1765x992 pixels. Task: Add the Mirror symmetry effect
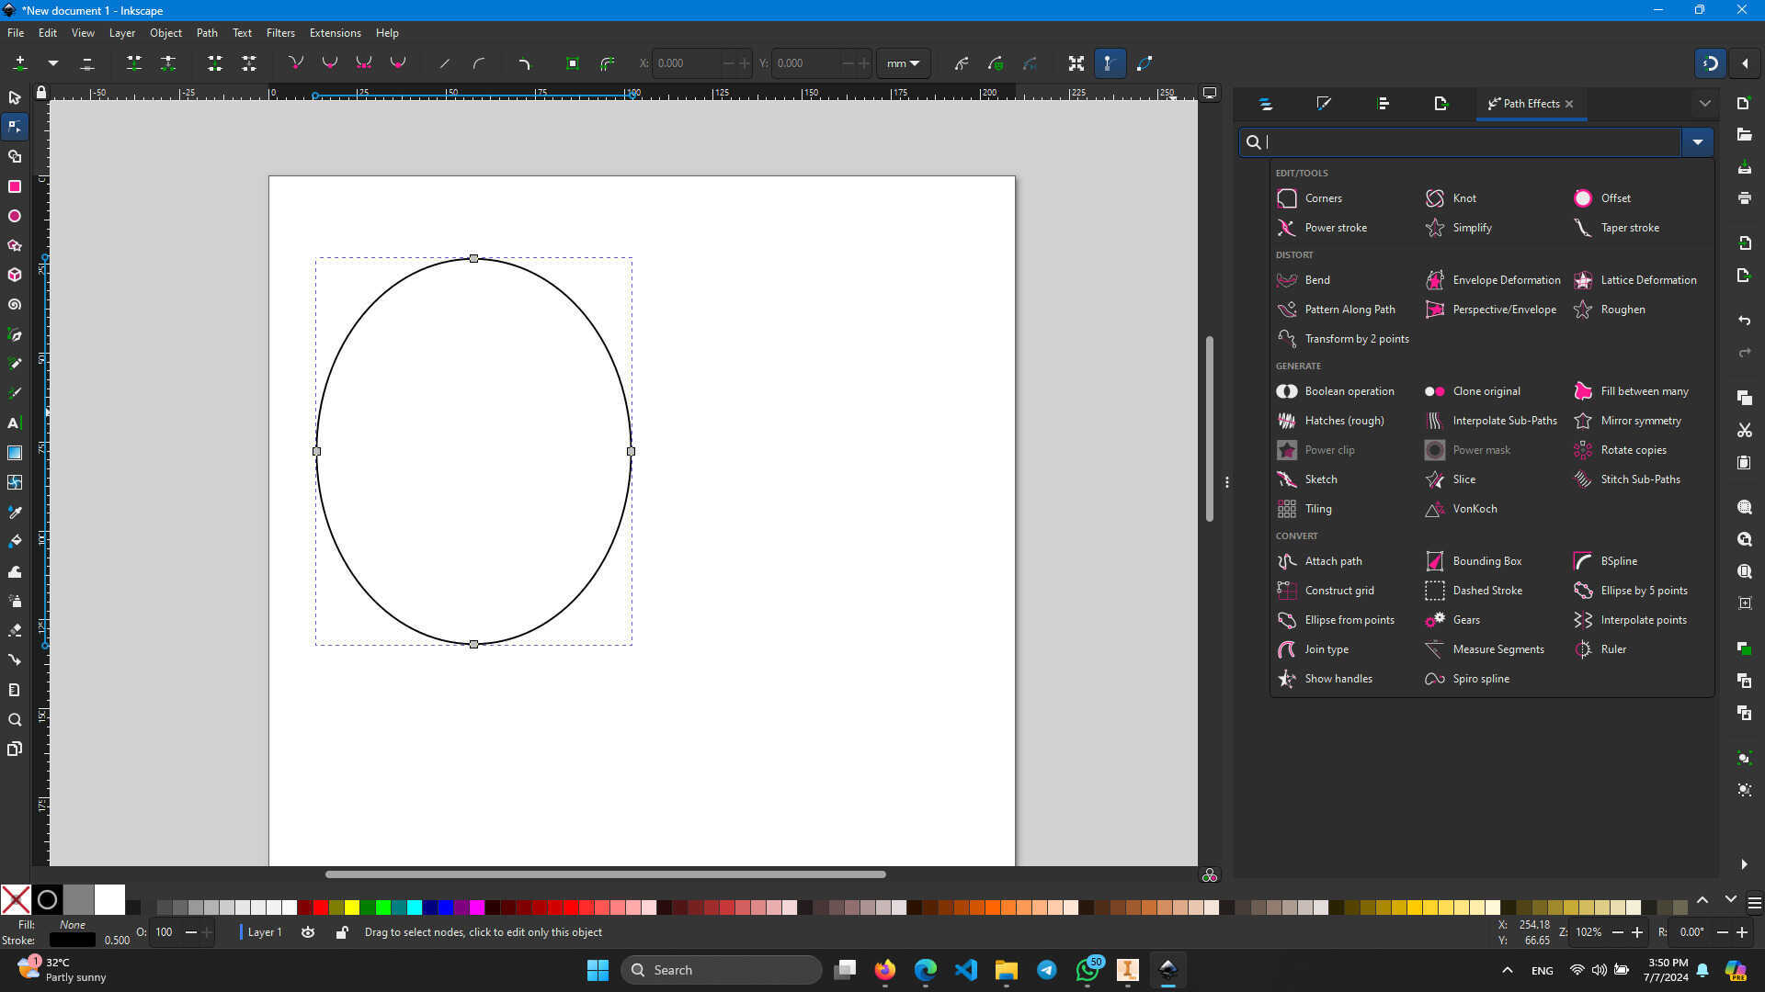coord(1627,421)
